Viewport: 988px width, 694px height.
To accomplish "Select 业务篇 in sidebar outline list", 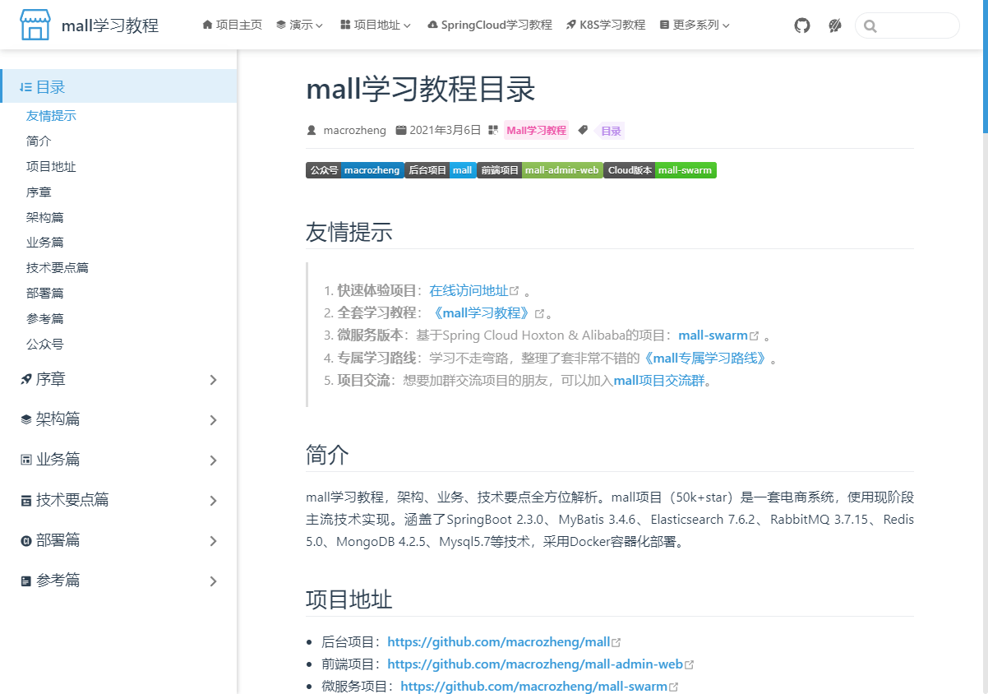I will (x=45, y=243).
